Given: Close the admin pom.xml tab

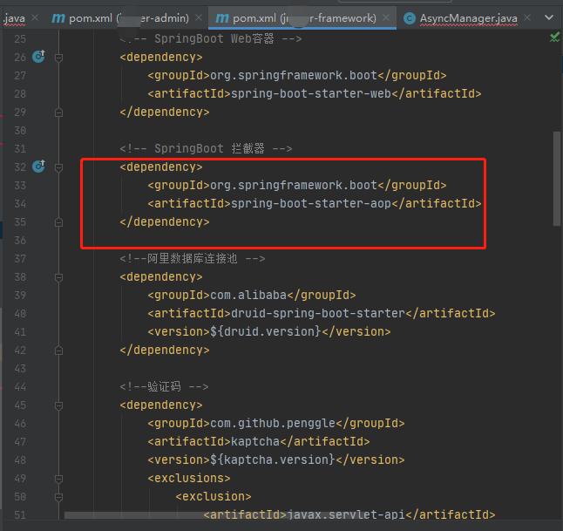Looking at the screenshot, I should point(199,17).
